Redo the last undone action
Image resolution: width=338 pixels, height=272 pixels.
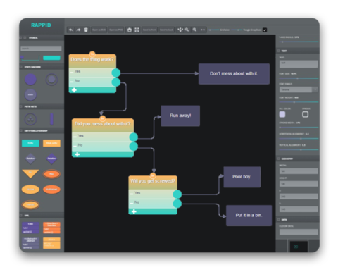(x=78, y=30)
